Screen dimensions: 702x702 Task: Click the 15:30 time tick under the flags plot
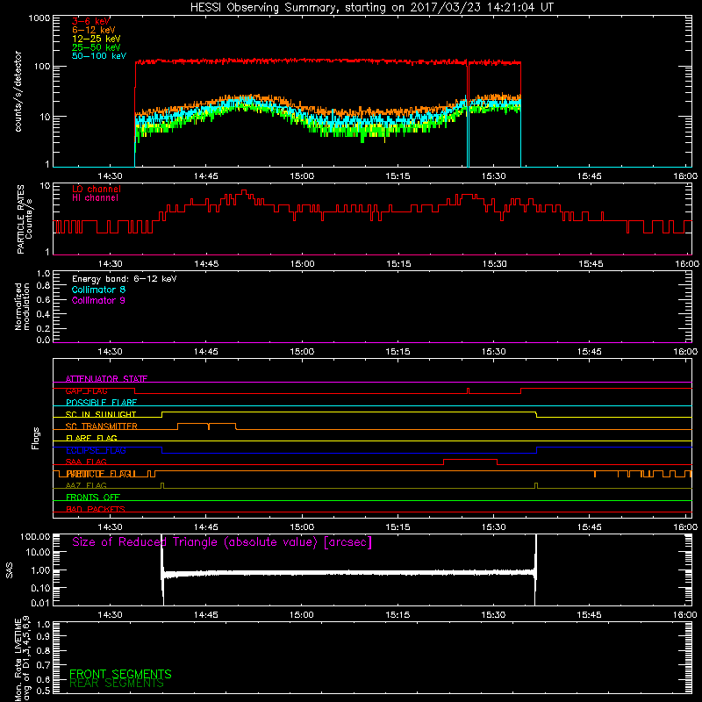(x=494, y=527)
